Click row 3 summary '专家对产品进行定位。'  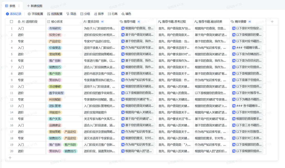(97, 41)
